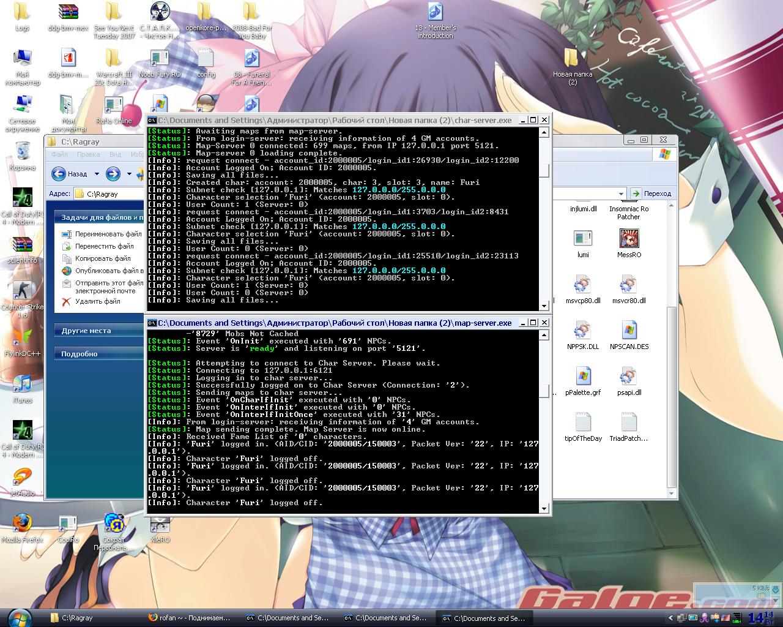Select NPSCAN.DES in Ragray window
The image size is (783, 627).
[x=629, y=336]
